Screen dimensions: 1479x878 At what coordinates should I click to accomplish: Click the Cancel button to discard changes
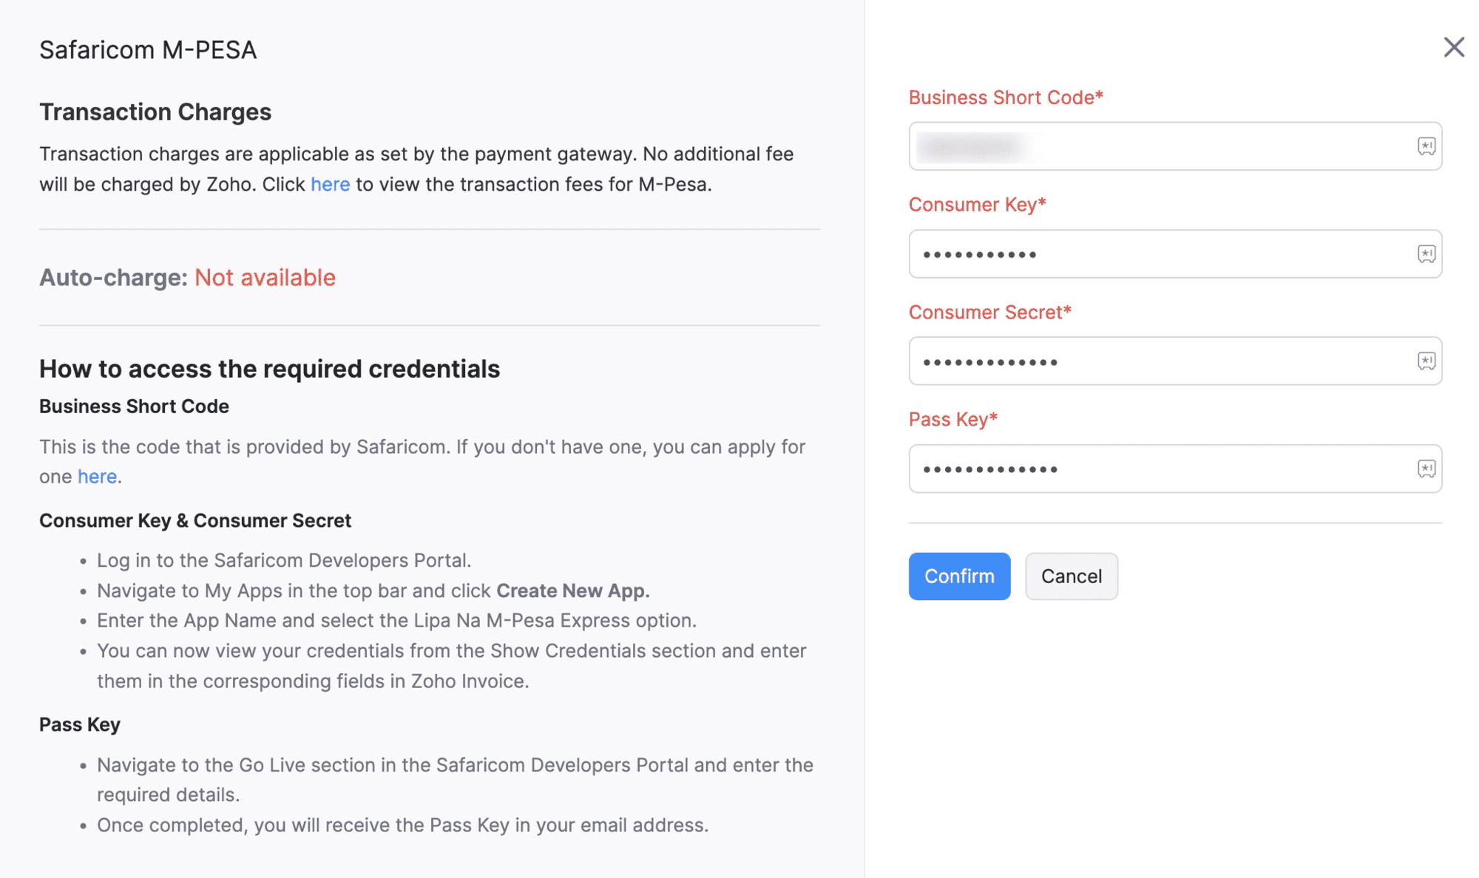[1071, 576]
